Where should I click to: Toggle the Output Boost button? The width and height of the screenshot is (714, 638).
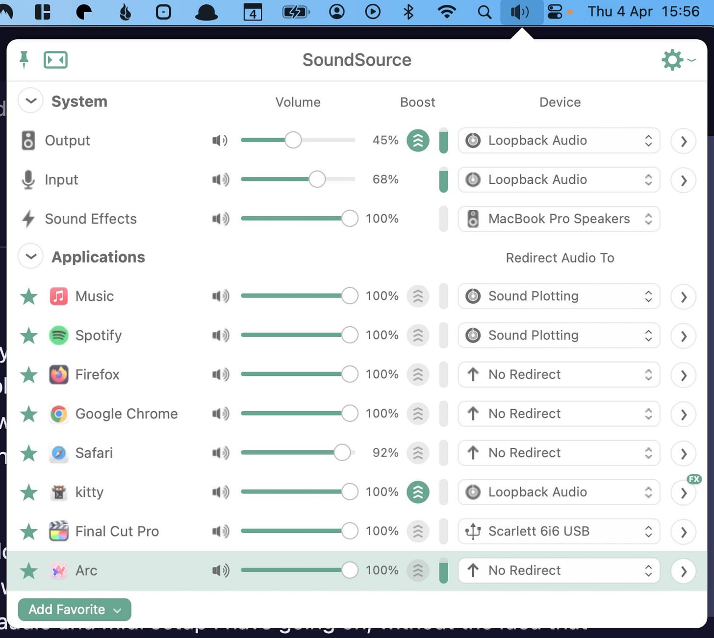(x=418, y=141)
